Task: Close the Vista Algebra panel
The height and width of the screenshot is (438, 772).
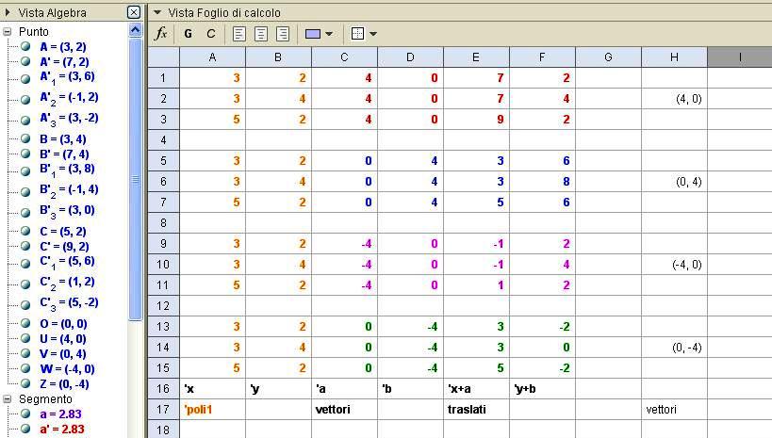Action: [134, 12]
